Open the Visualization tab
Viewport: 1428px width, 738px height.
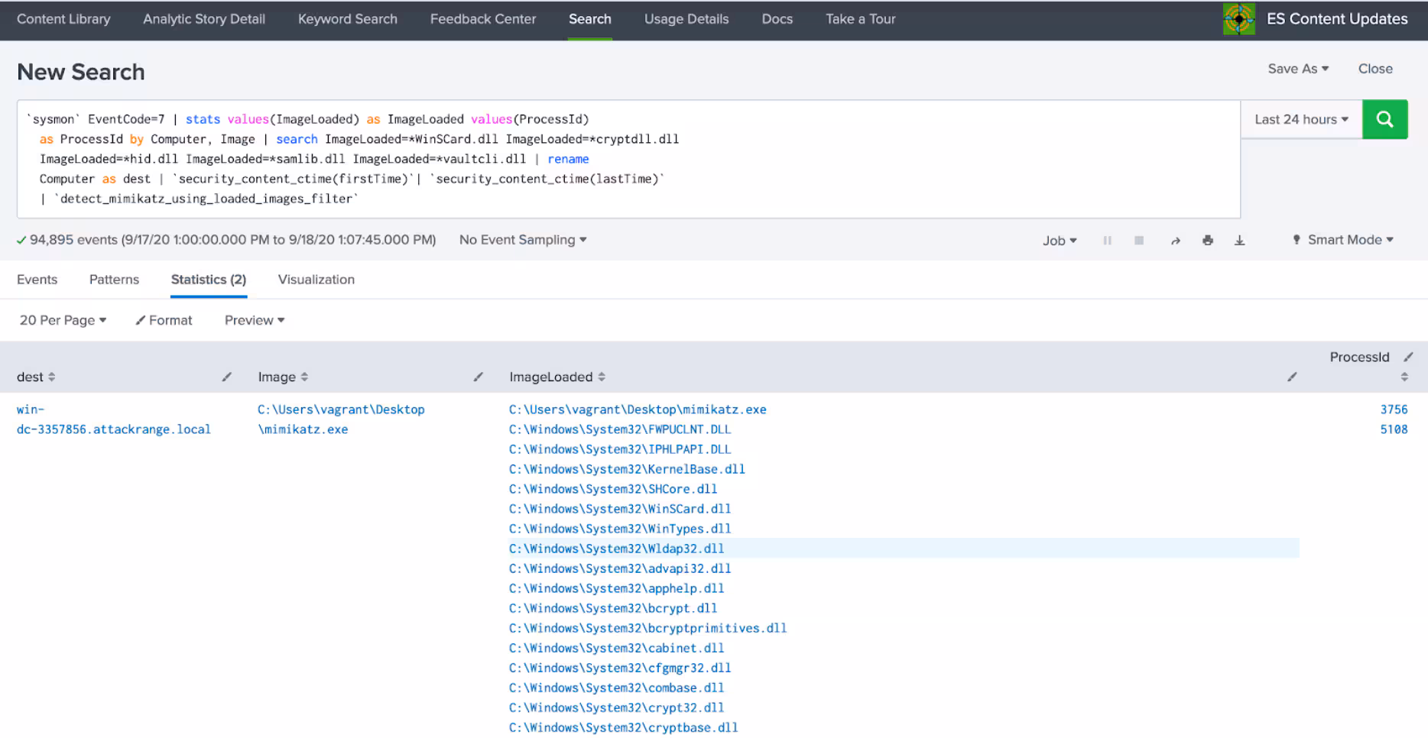[x=316, y=280]
